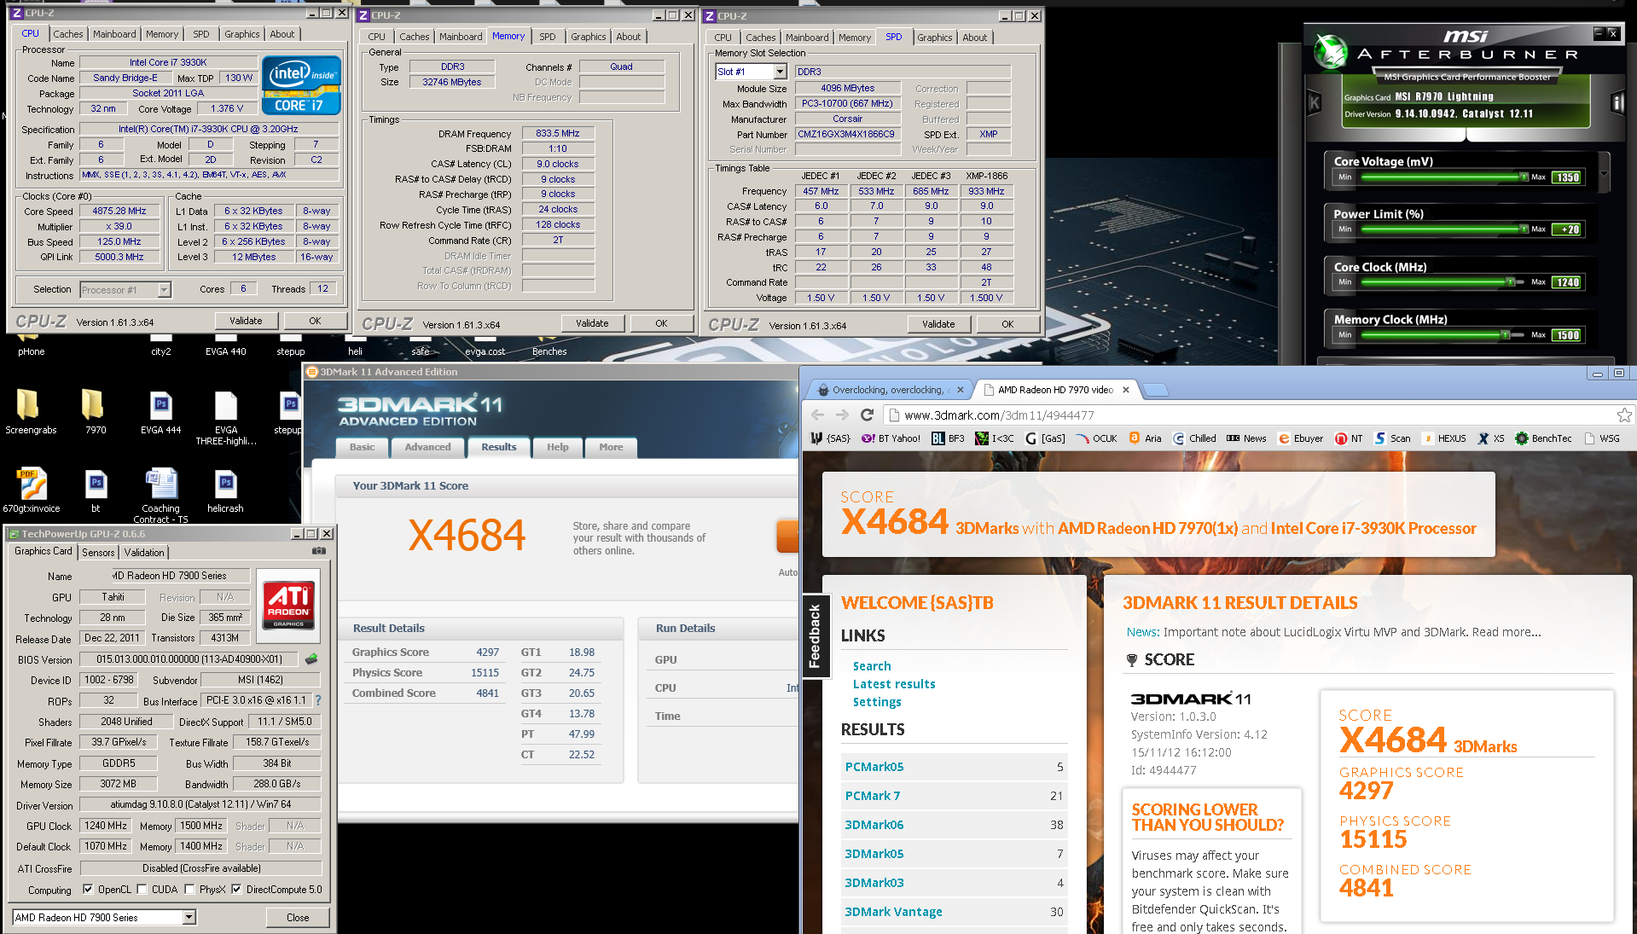Open the Help tab in 3DMark 11
This screenshot has height=934, width=1637.
point(557,447)
